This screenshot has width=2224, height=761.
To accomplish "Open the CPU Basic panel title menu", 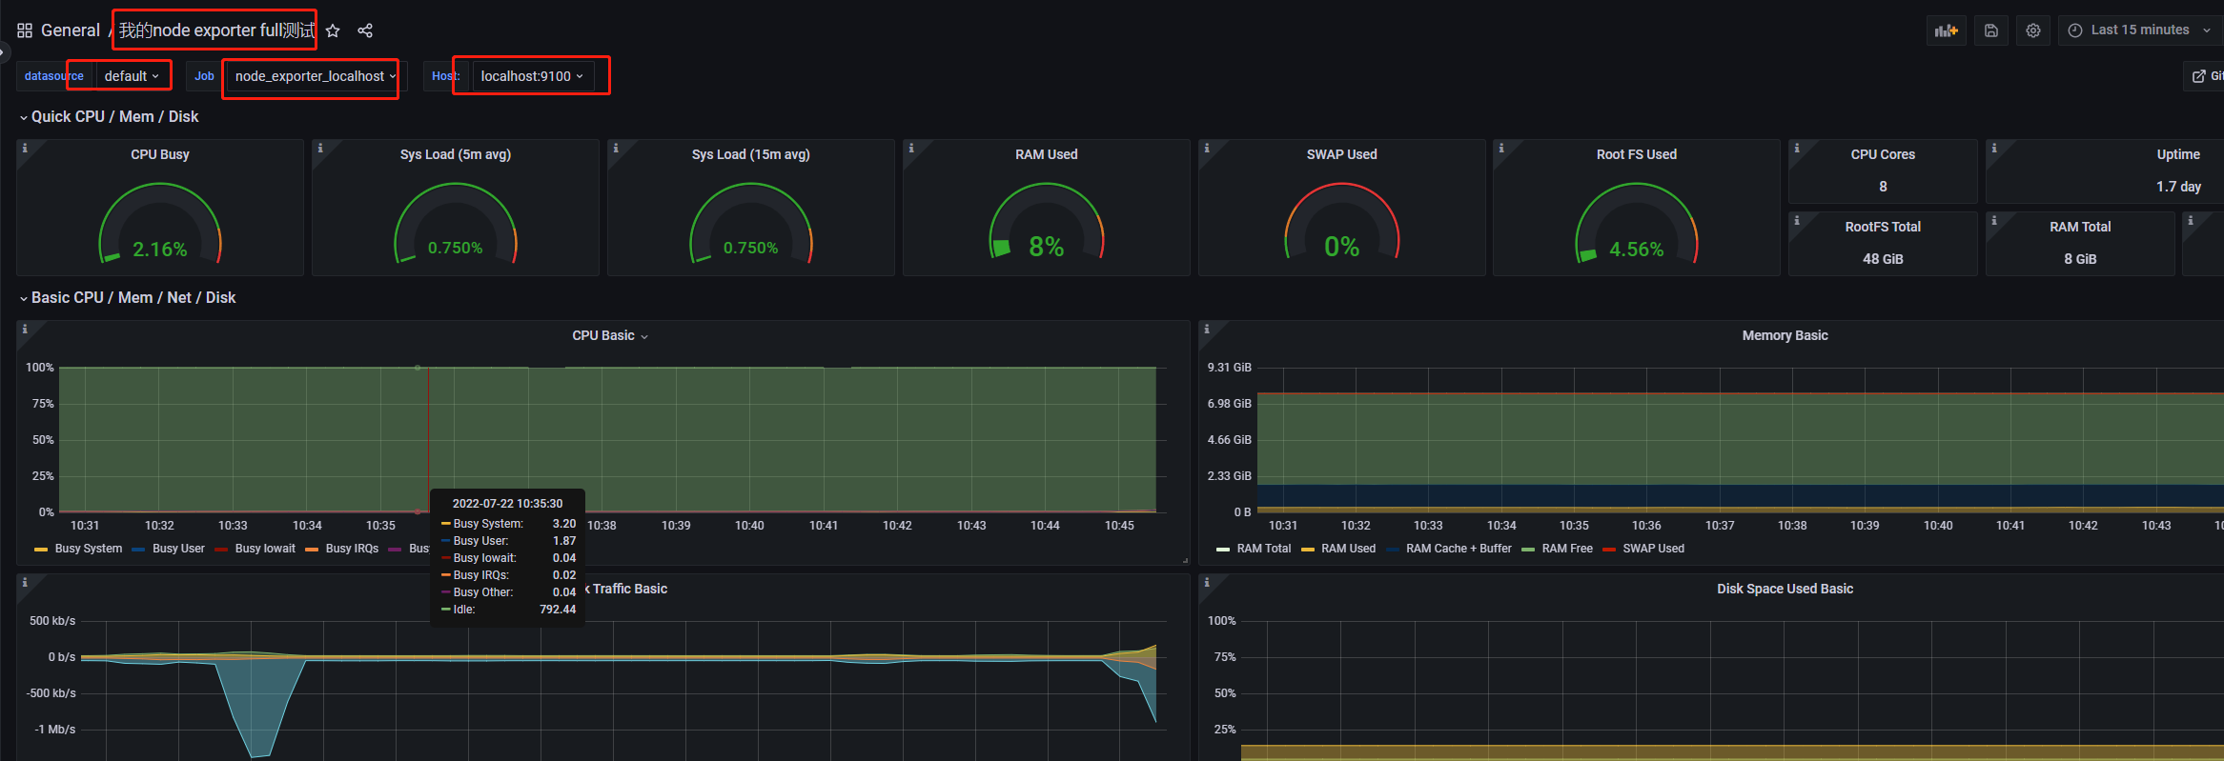I will 610,335.
